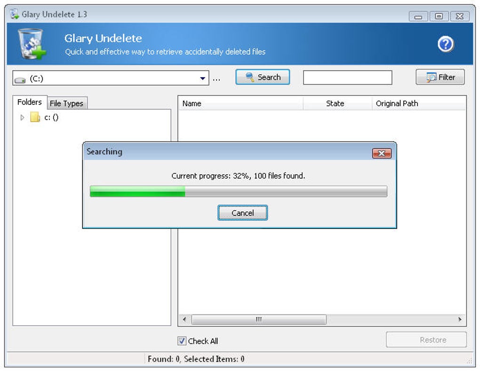The image size is (480, 375).
Task: Click the Restore button
Action: pos(426,340)
